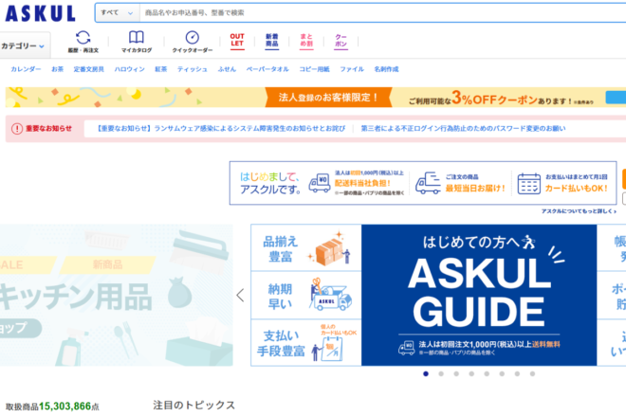The height and width of the screenshot is (417, 626).
Task: Select the first active carousel dot
Action: tap(426, 373)
